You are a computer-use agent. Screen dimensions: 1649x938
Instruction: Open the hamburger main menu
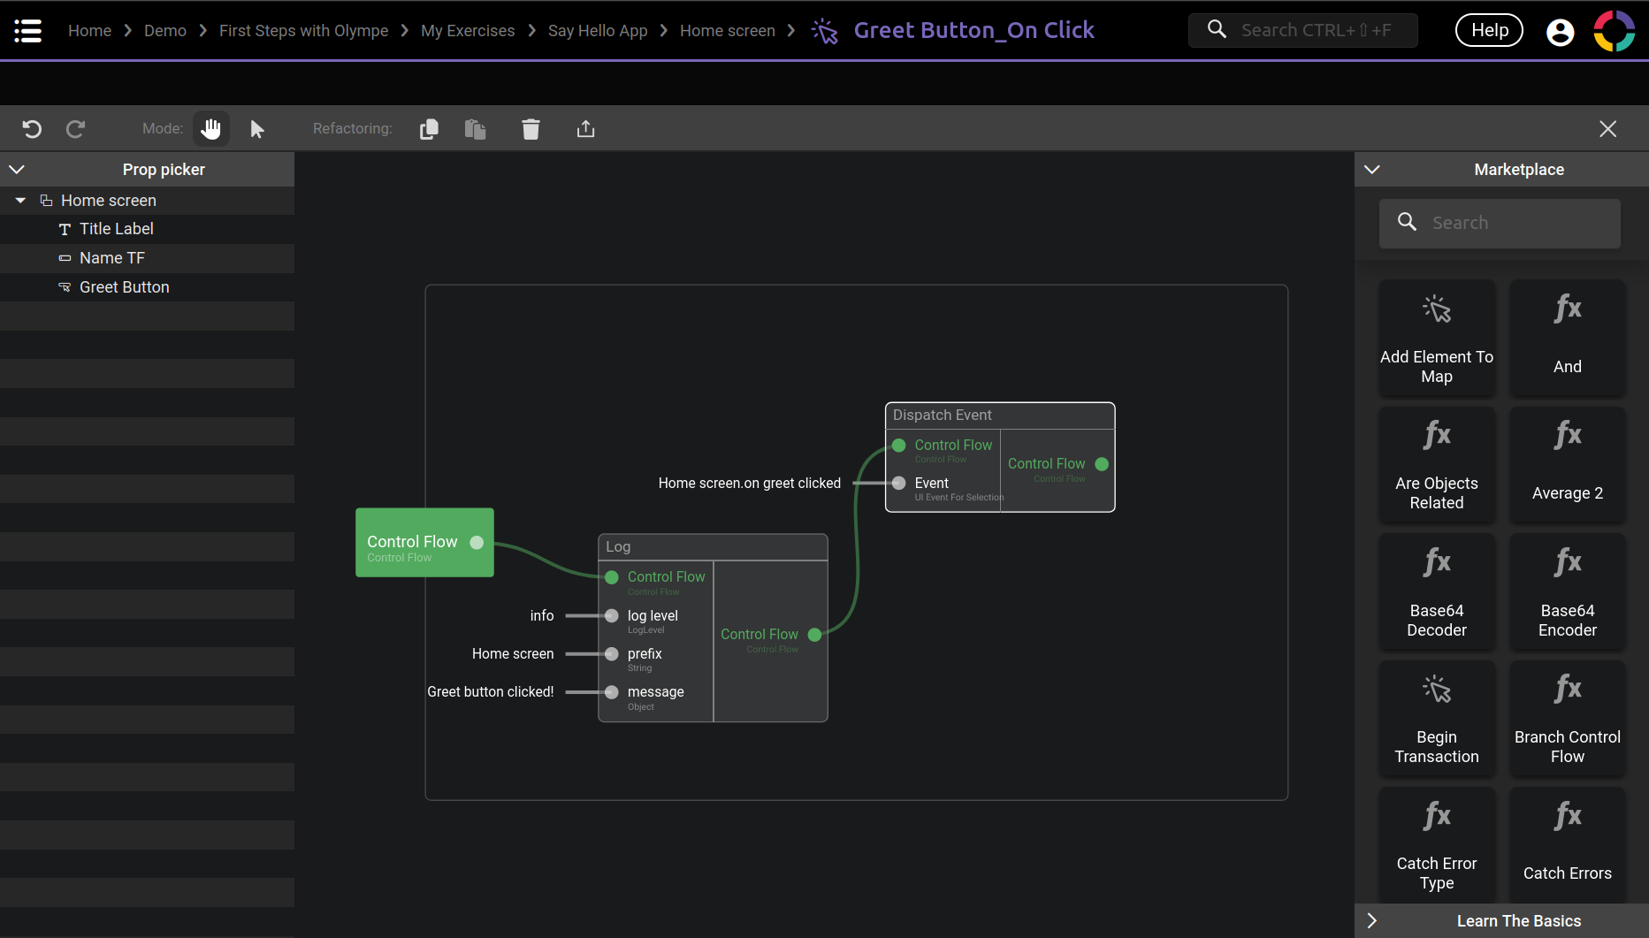(28, 31)
